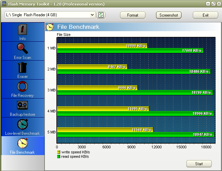
Task: Click the Backup/restore sidebar label
Action: [x=22, y=114]
